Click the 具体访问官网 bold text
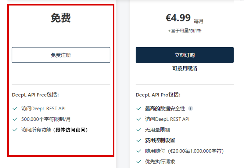This screenshot has height=168, width=244. click(71, 130)
